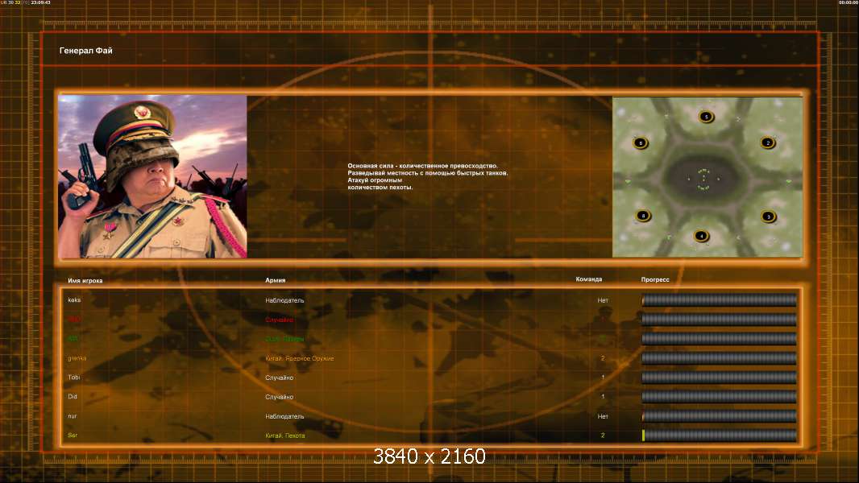Click the tip line about 'быстрых танков'
This screenshot has height=483, width=859.
click(x=427, y=173)
